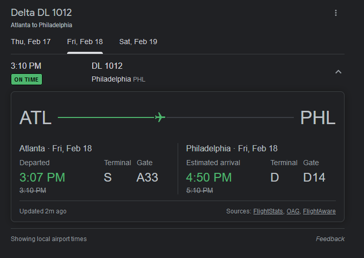
Task: Click departure gate A33
Action: coord(147,177)
